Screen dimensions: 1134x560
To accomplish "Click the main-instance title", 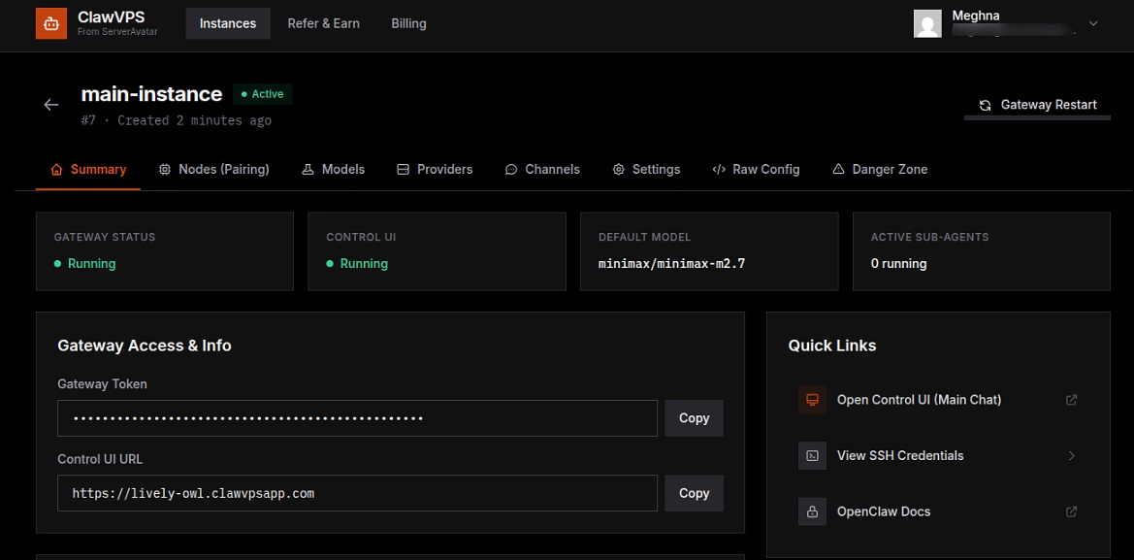I will click(x=152, y=94).
